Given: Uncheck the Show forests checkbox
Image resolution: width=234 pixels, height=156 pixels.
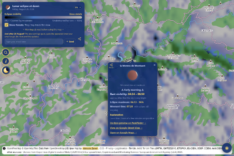Looking at the screenshot, I should point(6,25).
